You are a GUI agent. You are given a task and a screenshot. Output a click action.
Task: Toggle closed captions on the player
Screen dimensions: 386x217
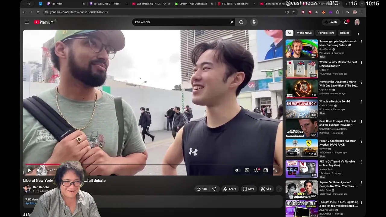247,170
